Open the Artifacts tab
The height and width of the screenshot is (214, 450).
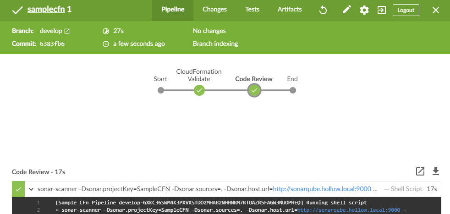coord(290,10)
